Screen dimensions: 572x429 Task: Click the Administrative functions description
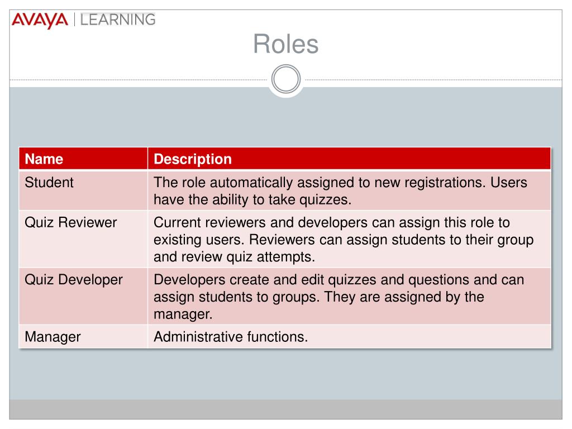(231, 337)
